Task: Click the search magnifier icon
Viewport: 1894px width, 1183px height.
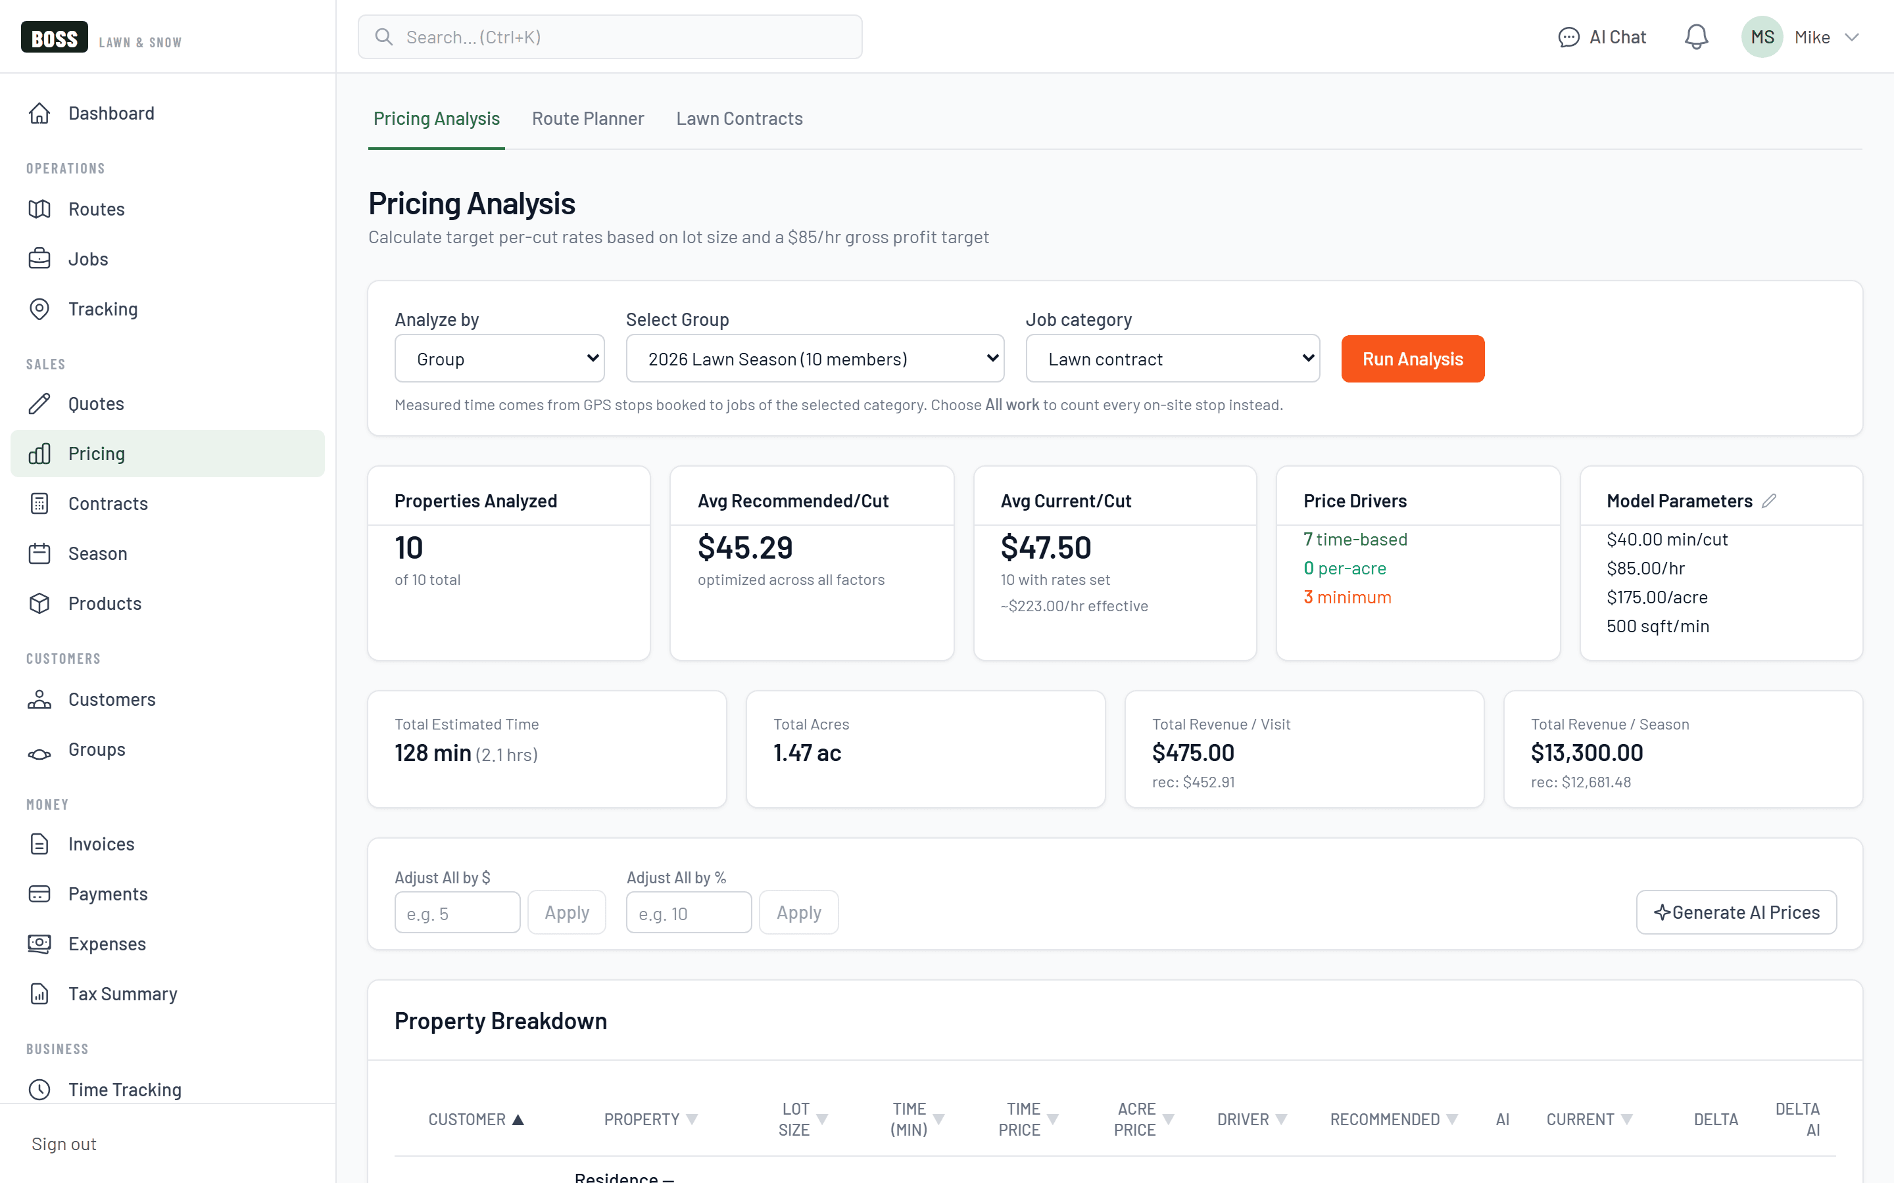Action: [x=383, y=37]
